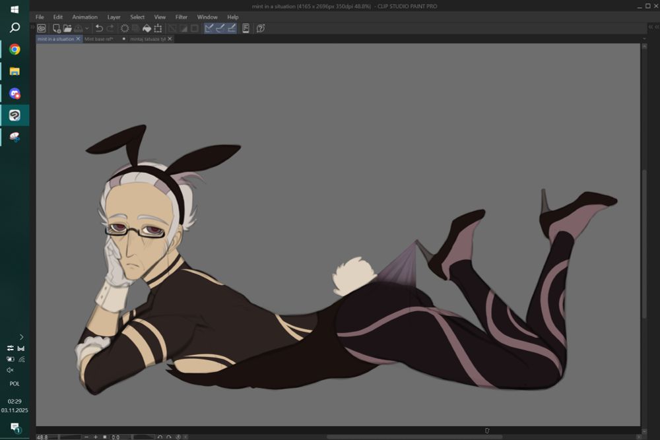
Task: Click the Scale/Rotate transform icon
Action: (158, 28)
